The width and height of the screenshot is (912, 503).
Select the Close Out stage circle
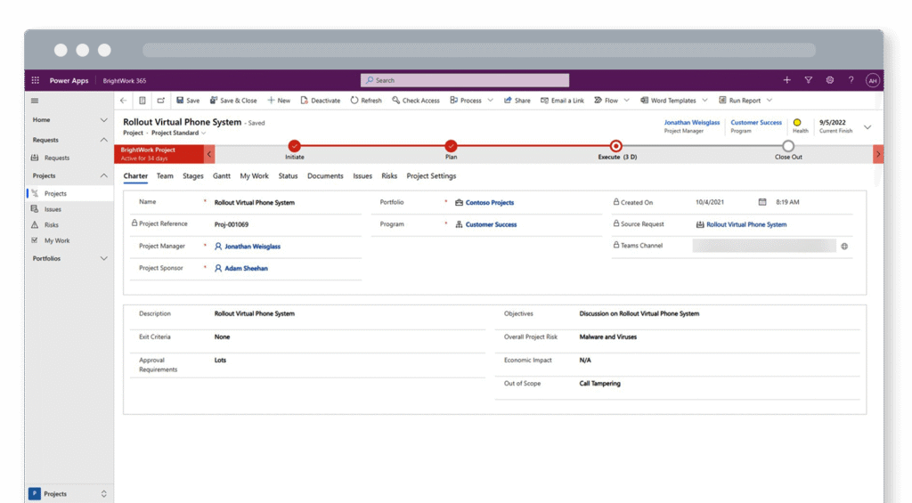coord(788,146)
